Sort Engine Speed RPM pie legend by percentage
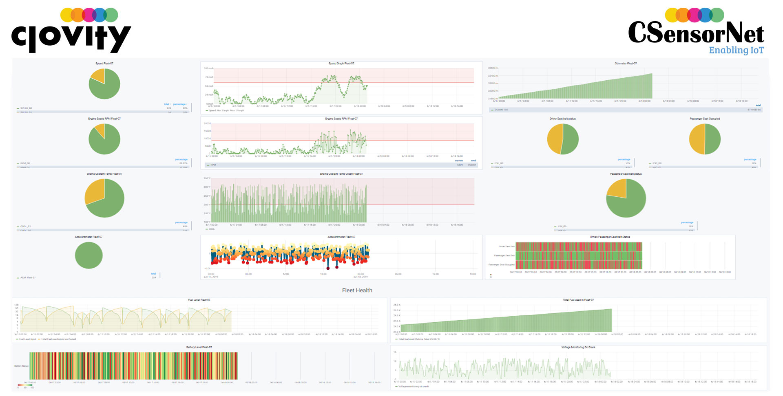Viewport: 783px width, 396px height. pos(181,159)
